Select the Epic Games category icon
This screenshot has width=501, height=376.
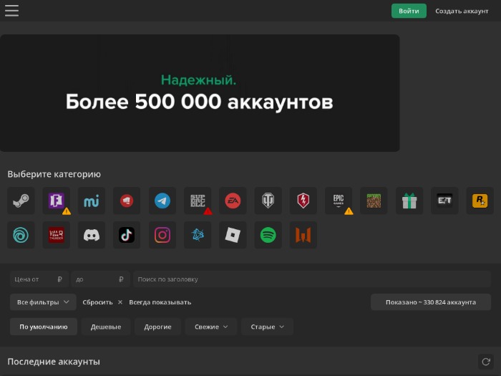339,201
